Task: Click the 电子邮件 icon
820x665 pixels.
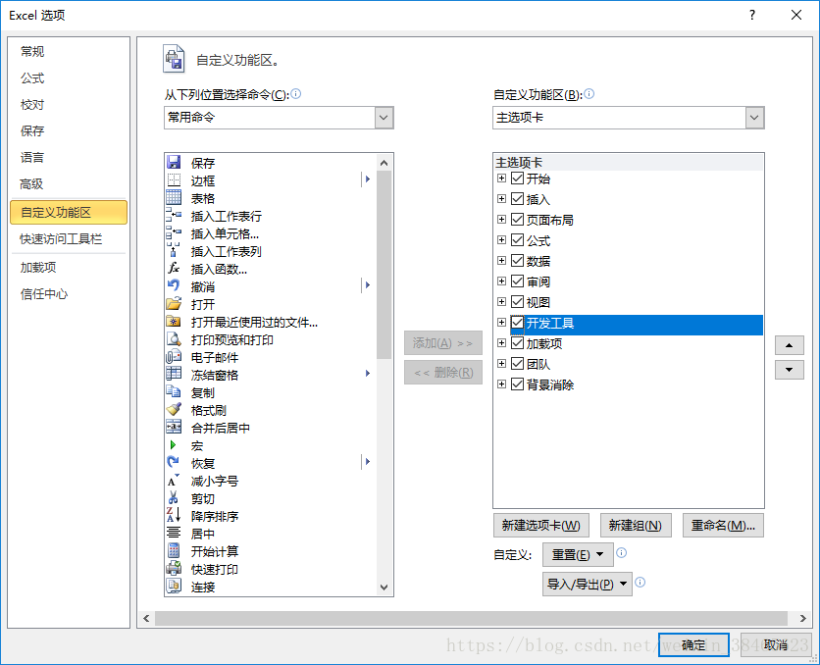Action: (x=174, y=357)
